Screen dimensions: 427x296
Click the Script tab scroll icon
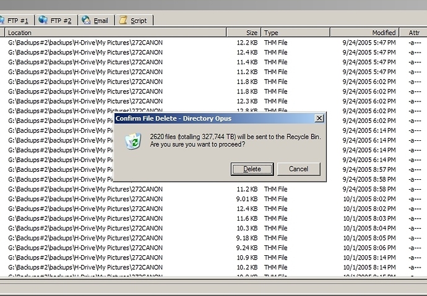click(123, 20)
